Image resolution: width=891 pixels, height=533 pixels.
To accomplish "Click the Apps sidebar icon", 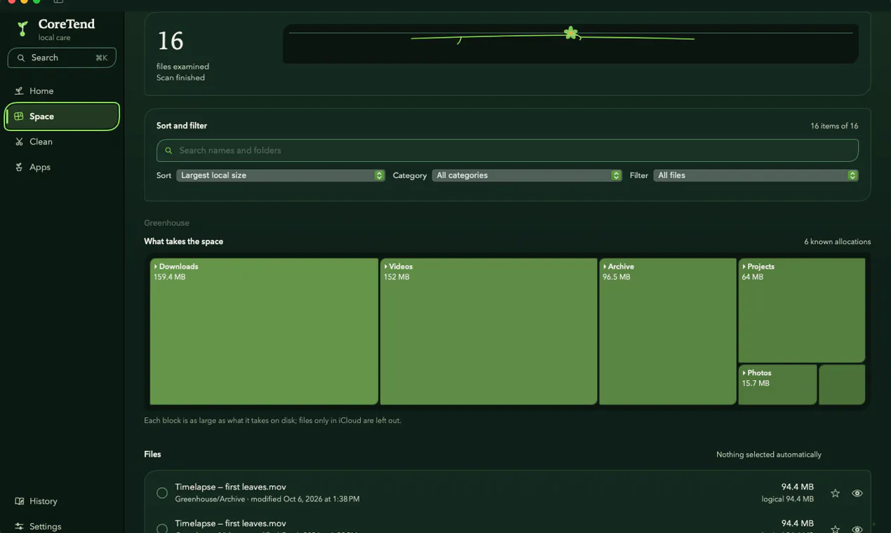I will (19, 167).
